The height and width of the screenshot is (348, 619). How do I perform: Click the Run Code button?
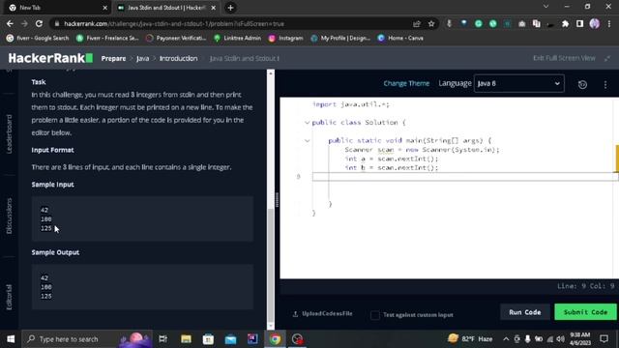tap(524, 312)
